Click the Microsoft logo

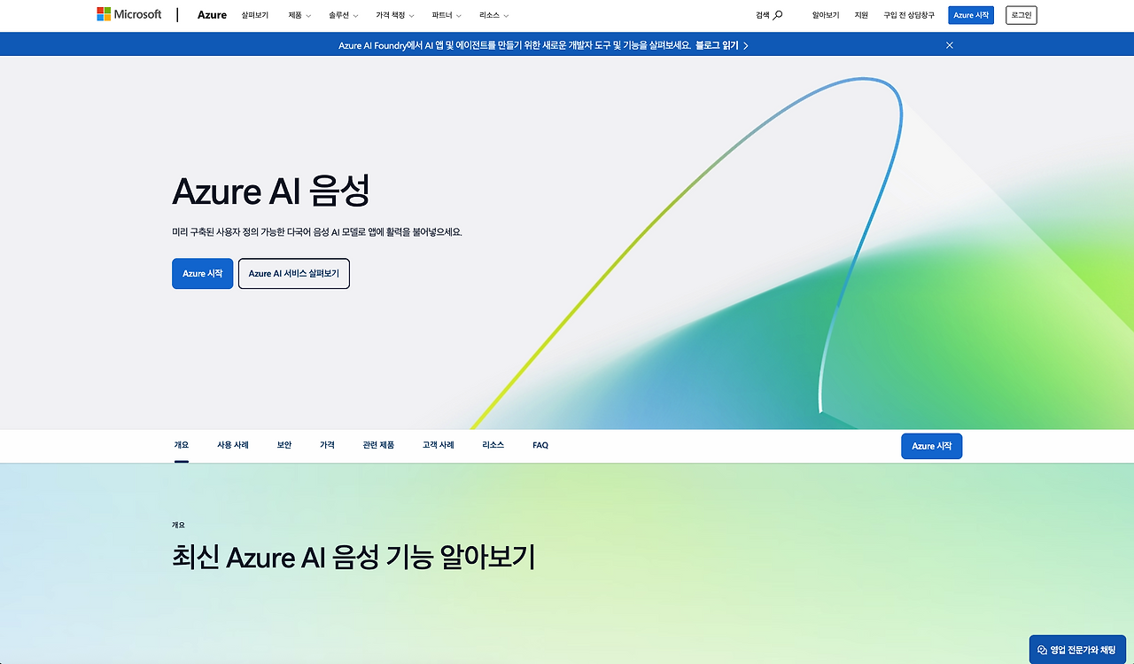pyautogui.click(x=128, y=13)
